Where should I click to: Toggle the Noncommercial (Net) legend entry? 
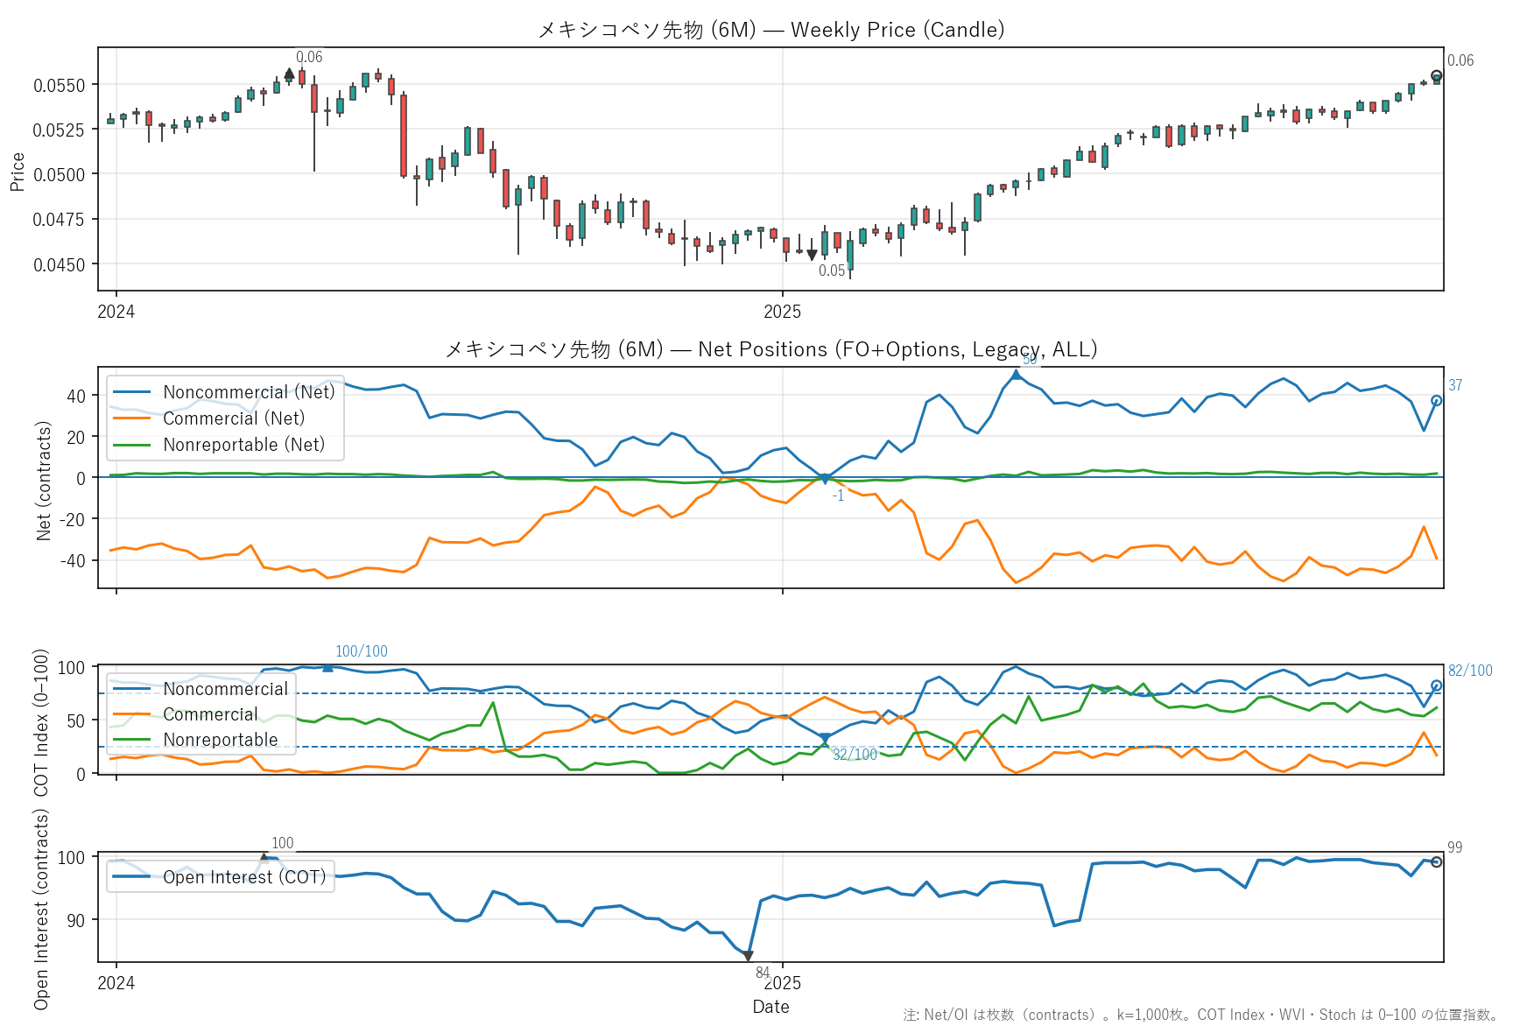point(249,392)
